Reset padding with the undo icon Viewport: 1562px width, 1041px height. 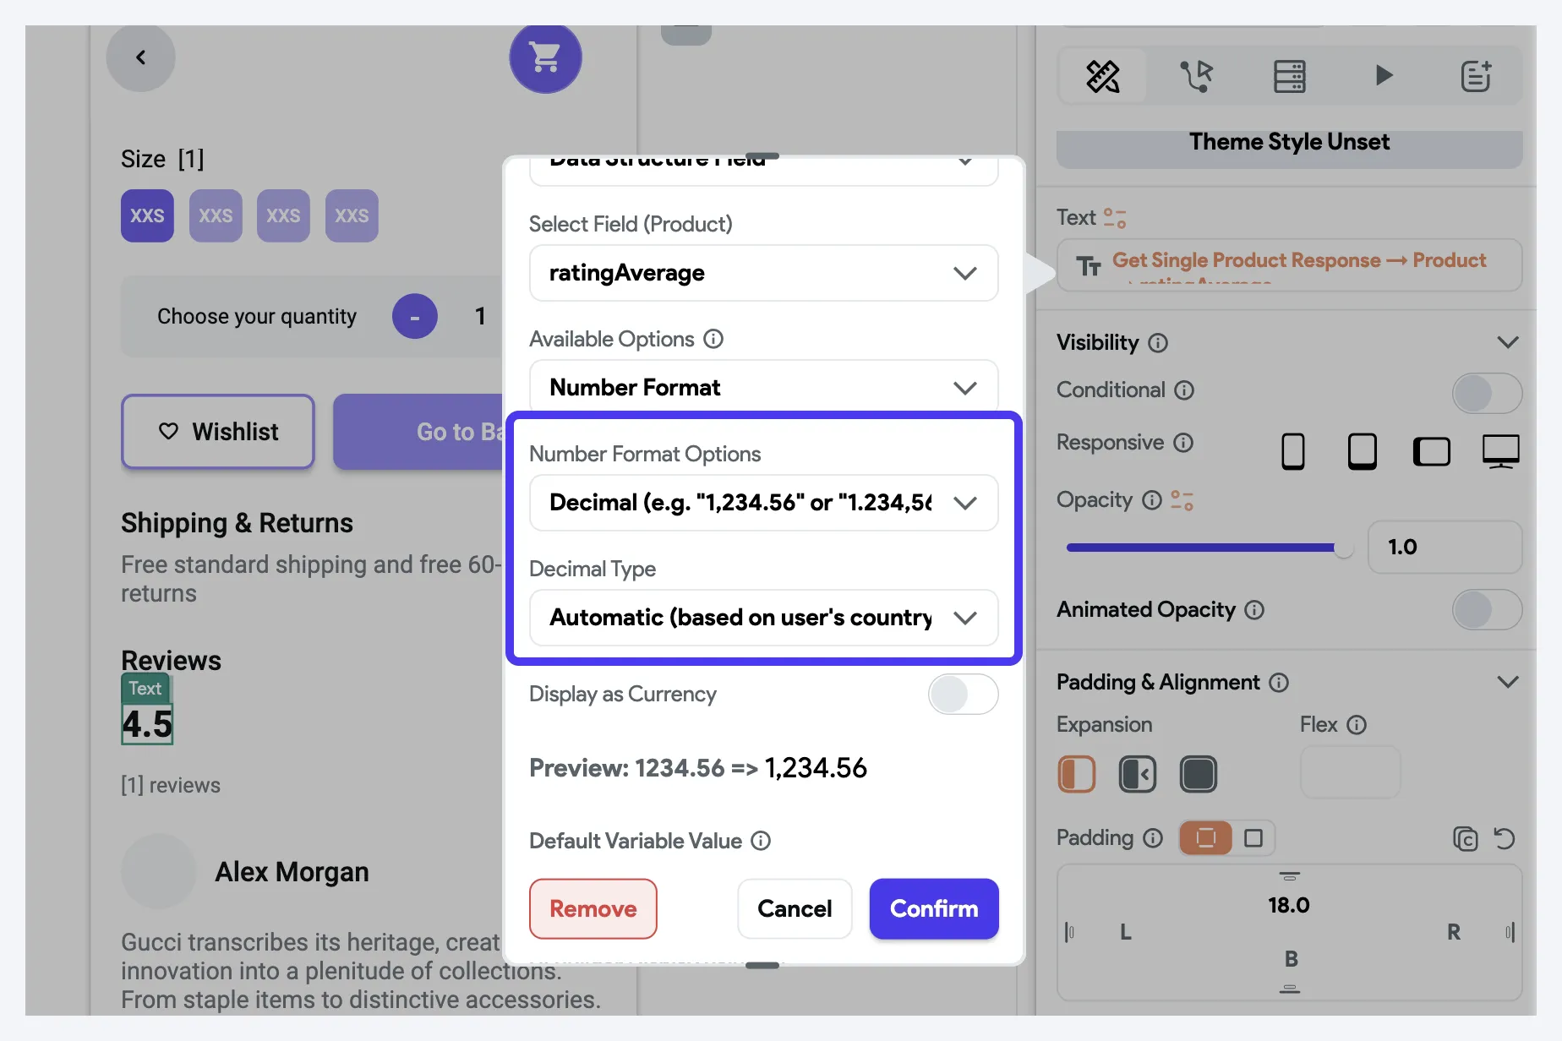click(1504, 838)
